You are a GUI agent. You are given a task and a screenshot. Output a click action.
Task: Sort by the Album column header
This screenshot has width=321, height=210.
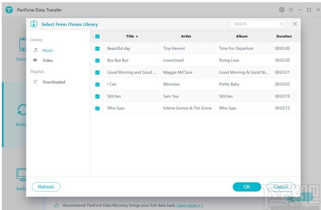coord(242,36)
